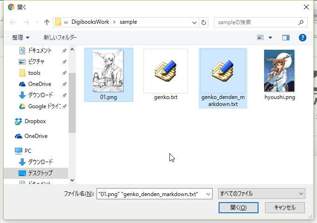Screen dimensions: 317x223
Task: Click the hyoushi.png file name label
Action: (x=280, y=97)
